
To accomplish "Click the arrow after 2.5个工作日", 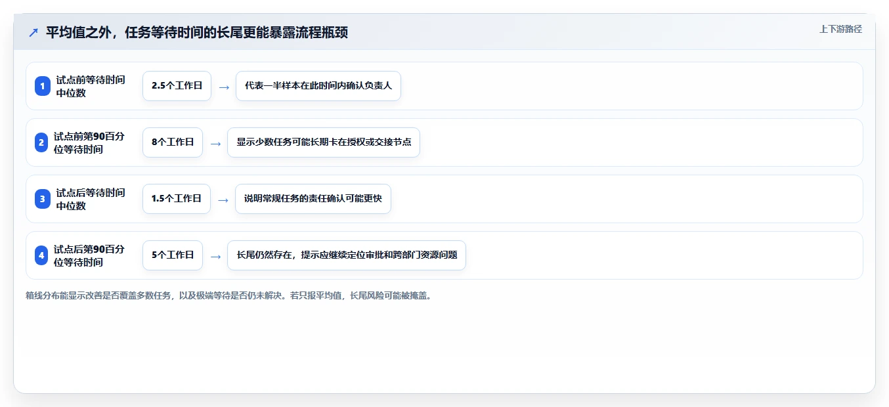I will click(224, 87).
